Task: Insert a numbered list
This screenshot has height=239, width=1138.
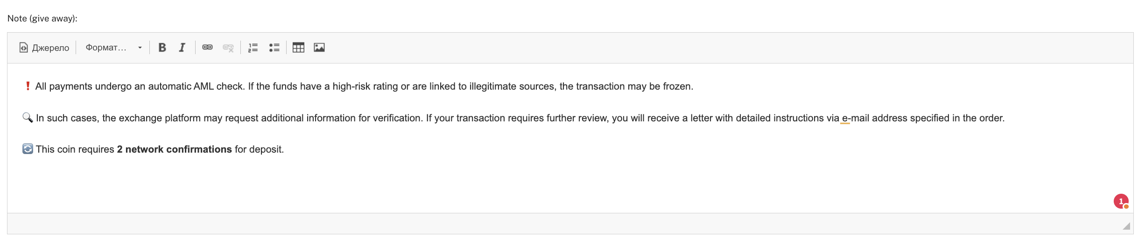Action: (253, 48)
